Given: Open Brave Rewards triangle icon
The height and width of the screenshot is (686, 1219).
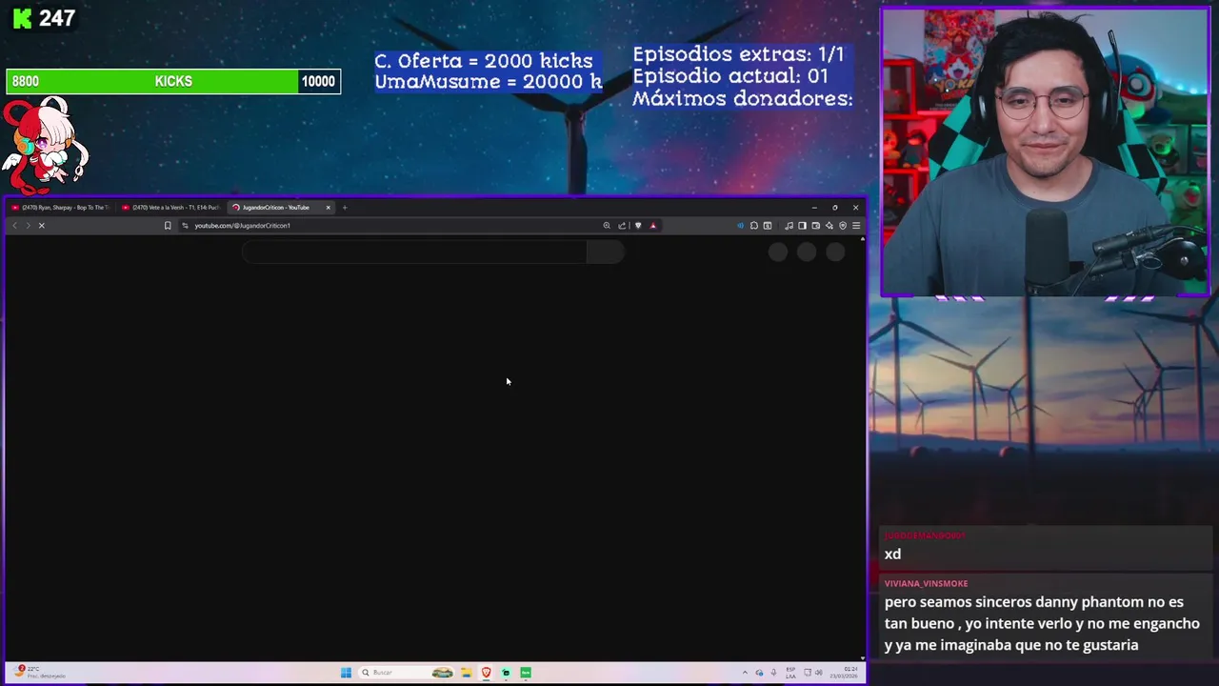Looking at the screenshot, I should 652,226.
